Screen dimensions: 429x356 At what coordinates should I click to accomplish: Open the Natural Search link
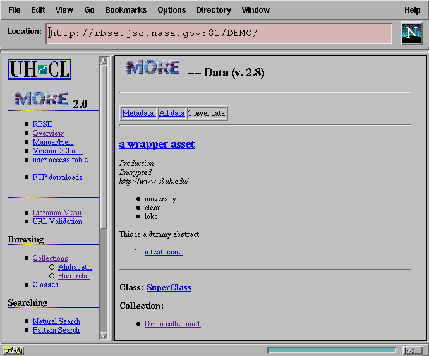click(x=56, y=321)
